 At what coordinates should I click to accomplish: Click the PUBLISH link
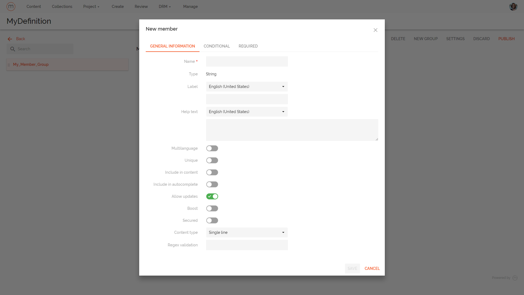506,39
